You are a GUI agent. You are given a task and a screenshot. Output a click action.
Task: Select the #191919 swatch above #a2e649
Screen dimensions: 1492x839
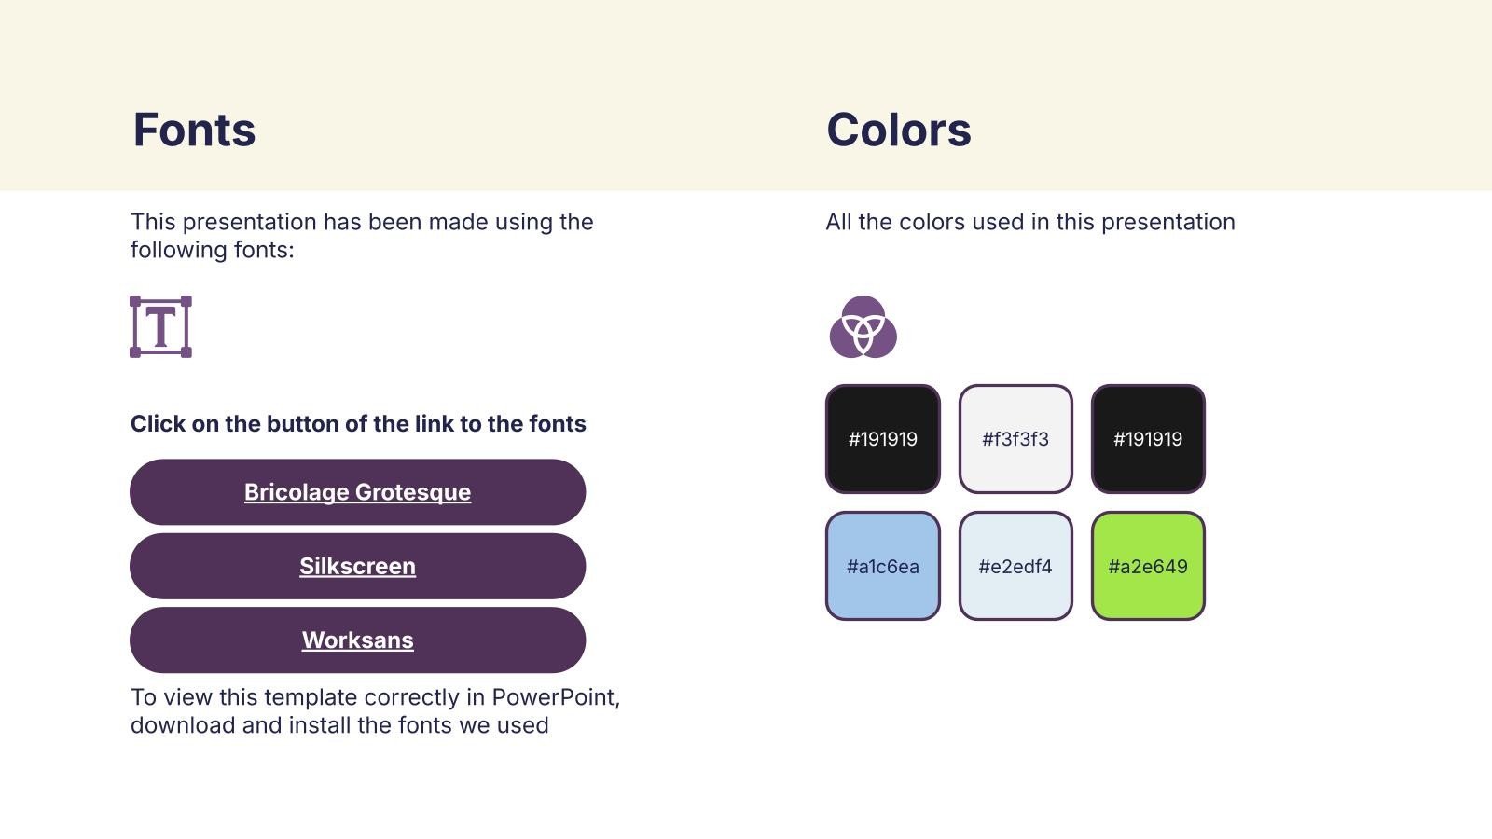click(x=1147, y=439)
